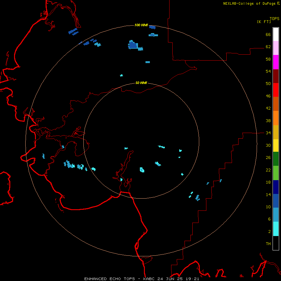Select the gold color scale segment
The height and width of the screenshot is (281, 281).
[276, 132]
